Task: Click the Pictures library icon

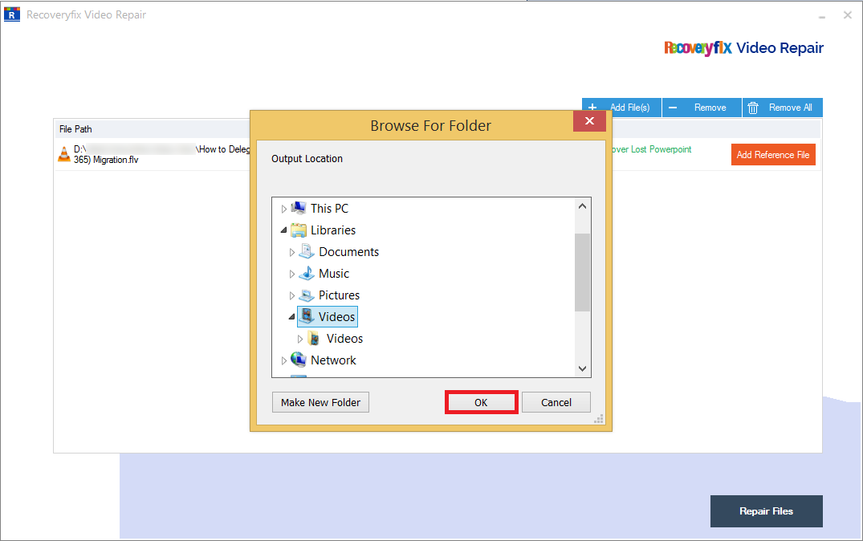Action: (307, 295)
